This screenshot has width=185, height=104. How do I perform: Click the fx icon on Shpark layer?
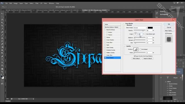181,78
